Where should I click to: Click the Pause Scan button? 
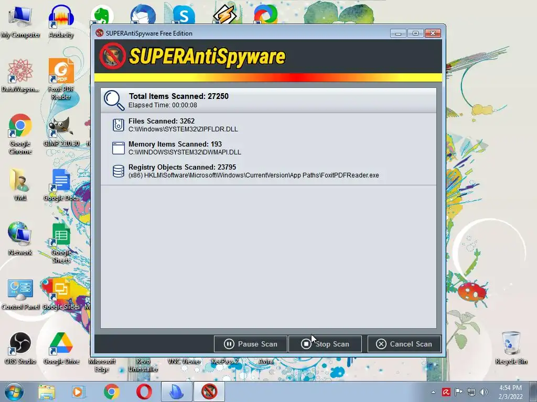250,344
